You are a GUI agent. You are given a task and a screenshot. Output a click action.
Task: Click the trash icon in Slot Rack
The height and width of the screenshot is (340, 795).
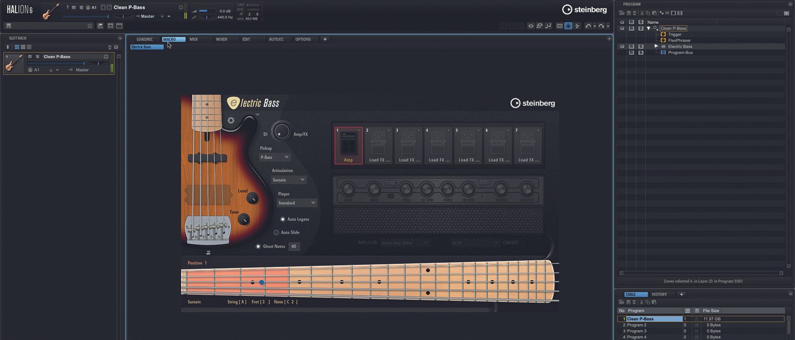point(110,47)
